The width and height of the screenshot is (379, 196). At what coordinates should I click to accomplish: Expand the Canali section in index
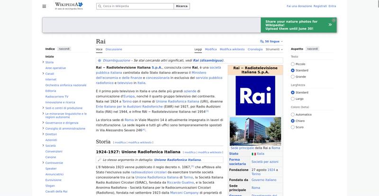[x=43, y=73]
